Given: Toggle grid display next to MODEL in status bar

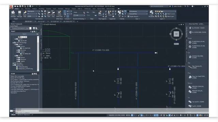Looking at the screenshot, I should point(132,115).
